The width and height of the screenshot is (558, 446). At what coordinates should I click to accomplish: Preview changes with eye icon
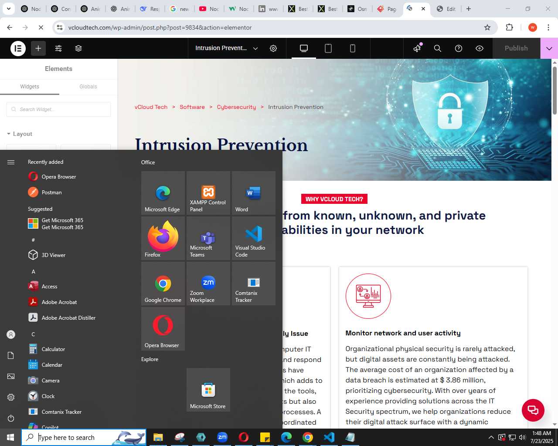tap(480, 48)
